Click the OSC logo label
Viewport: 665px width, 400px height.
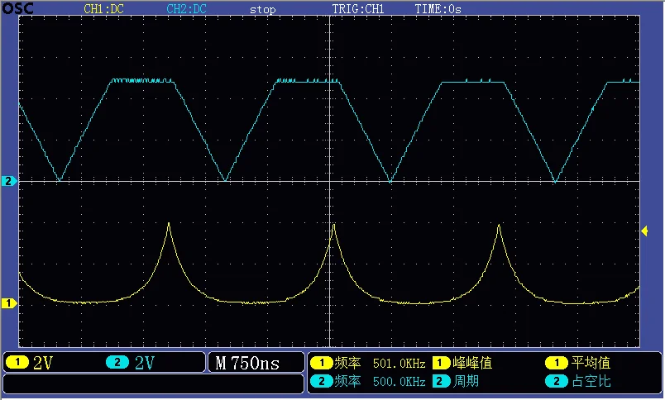[x=18, y=7]
